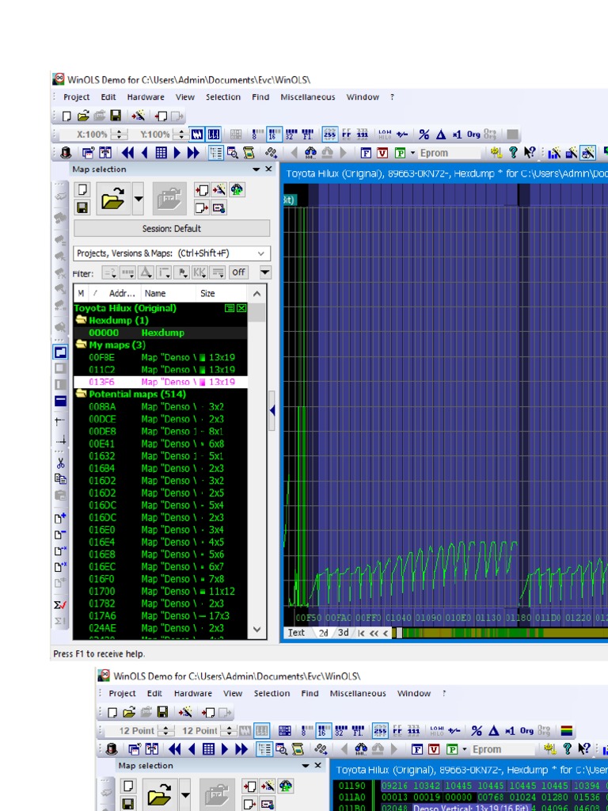Open Project menu in upper WinOLS window
608x811 pixels.
click(76, 97)
